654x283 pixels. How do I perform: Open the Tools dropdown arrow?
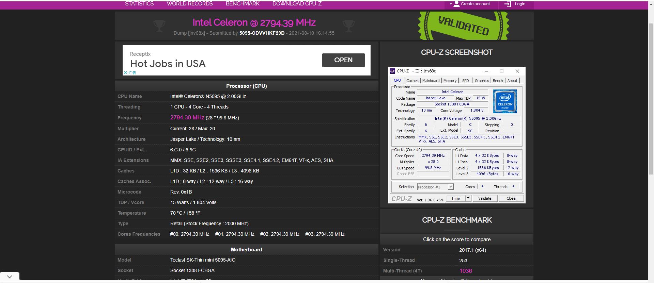click(x=468, y=198)
